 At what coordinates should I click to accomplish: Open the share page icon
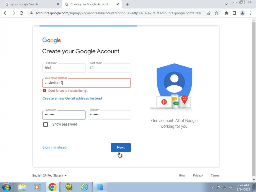pyautogui.click(x=208, y=13)
